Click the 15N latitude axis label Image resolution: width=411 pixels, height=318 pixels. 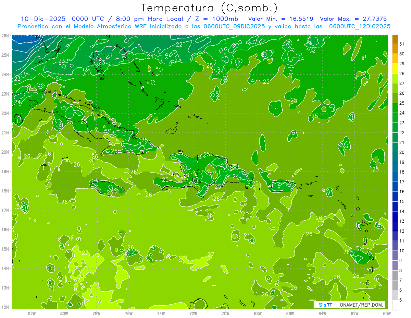coord(5,249)
